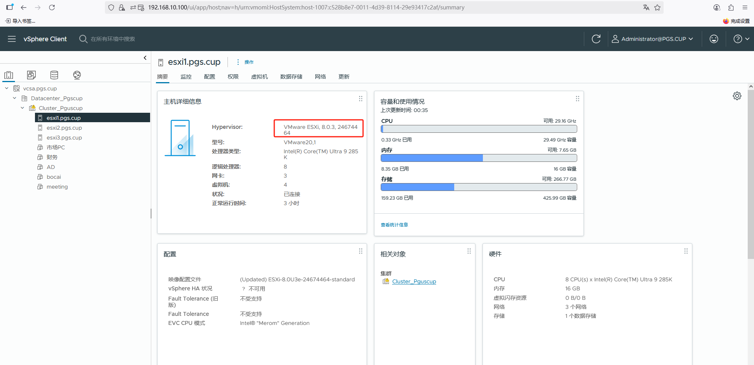This screenshot has width=754, height=365.
Task: Click the 查看统计信息 link
Action: pos(394,225)
